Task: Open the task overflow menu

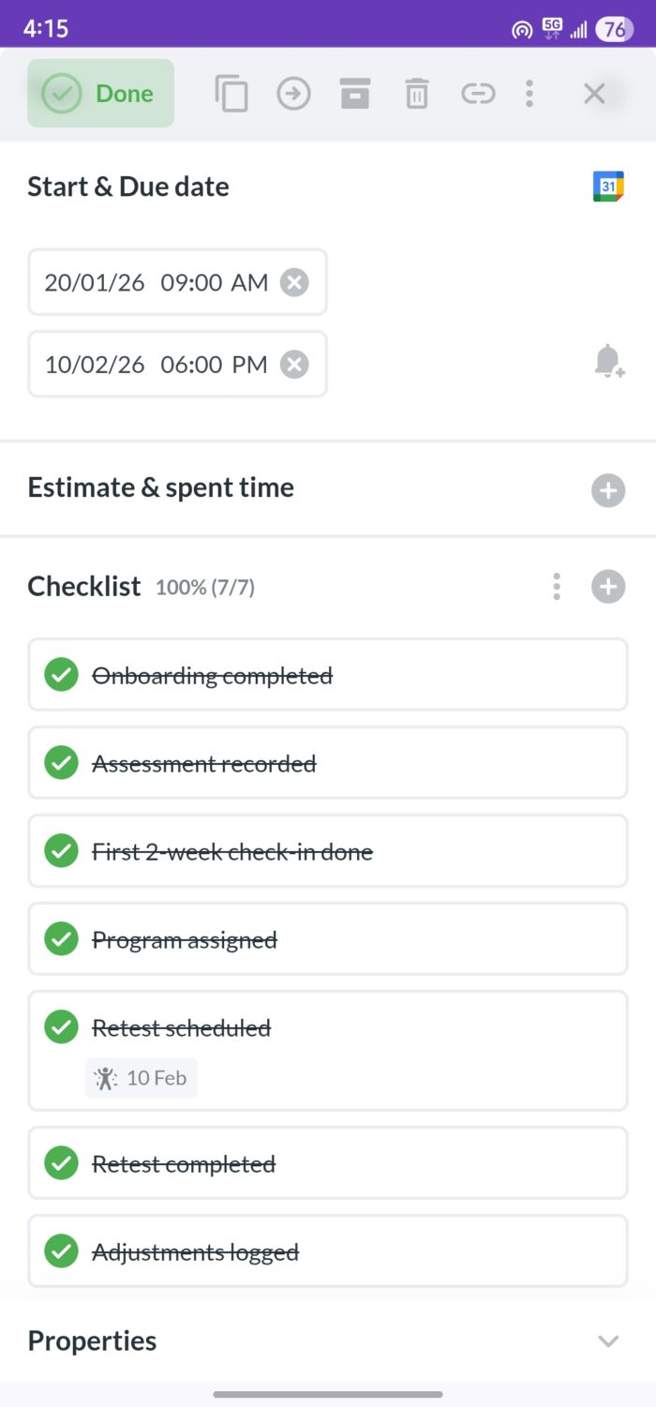Action: click(x=529, y=93)
